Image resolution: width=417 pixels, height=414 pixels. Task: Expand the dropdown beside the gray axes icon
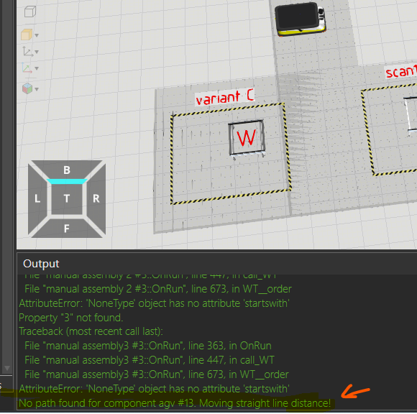[x=37, y=52]
